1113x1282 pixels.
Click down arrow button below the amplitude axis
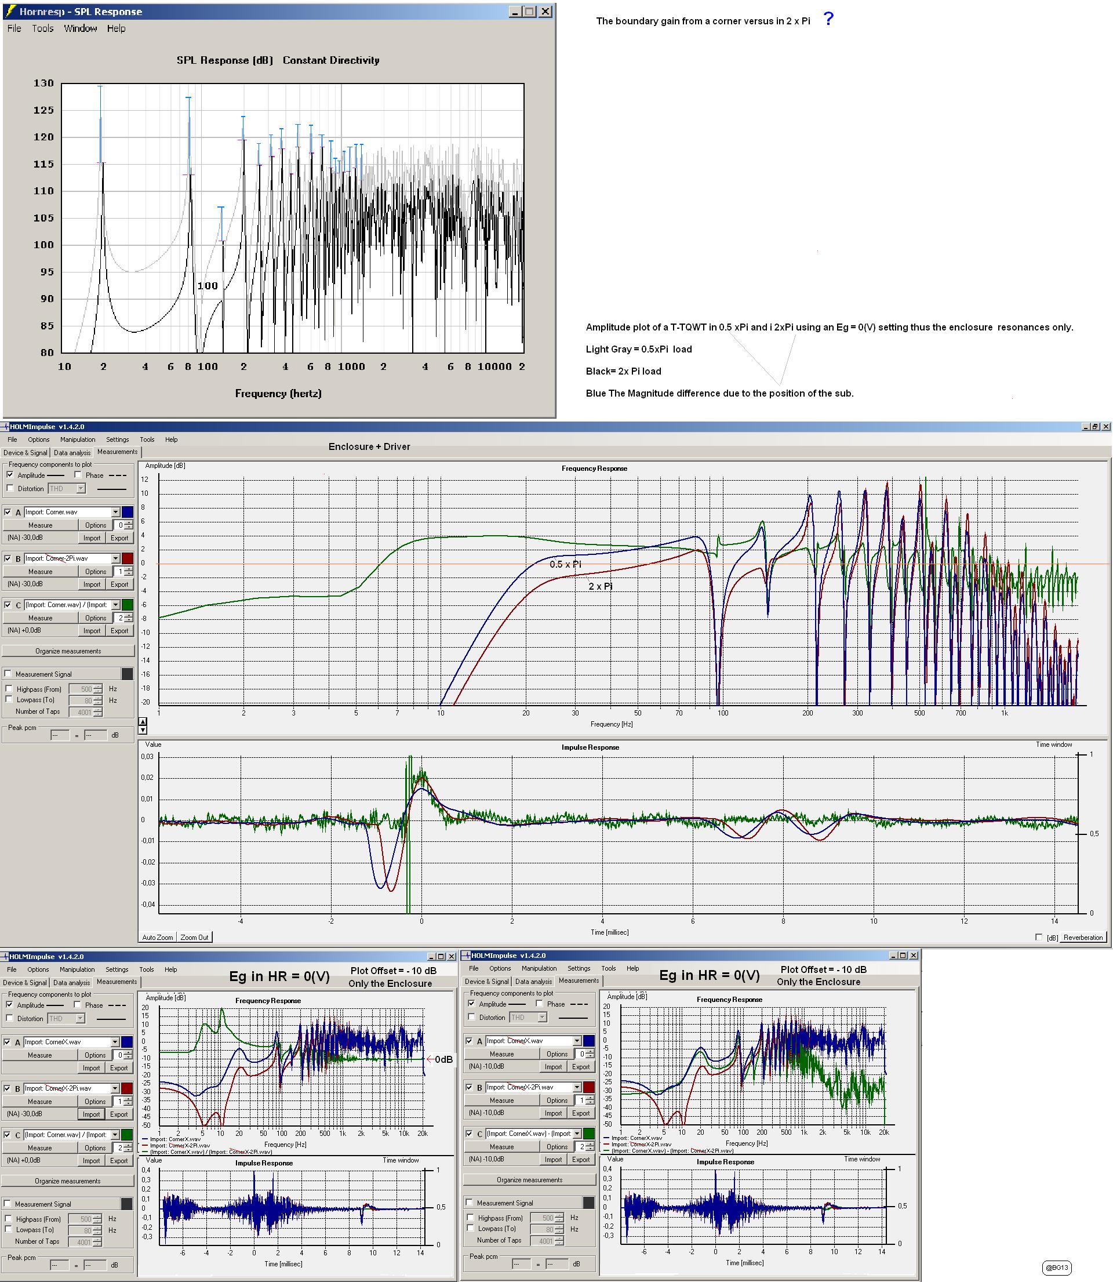tap(143, 730)
